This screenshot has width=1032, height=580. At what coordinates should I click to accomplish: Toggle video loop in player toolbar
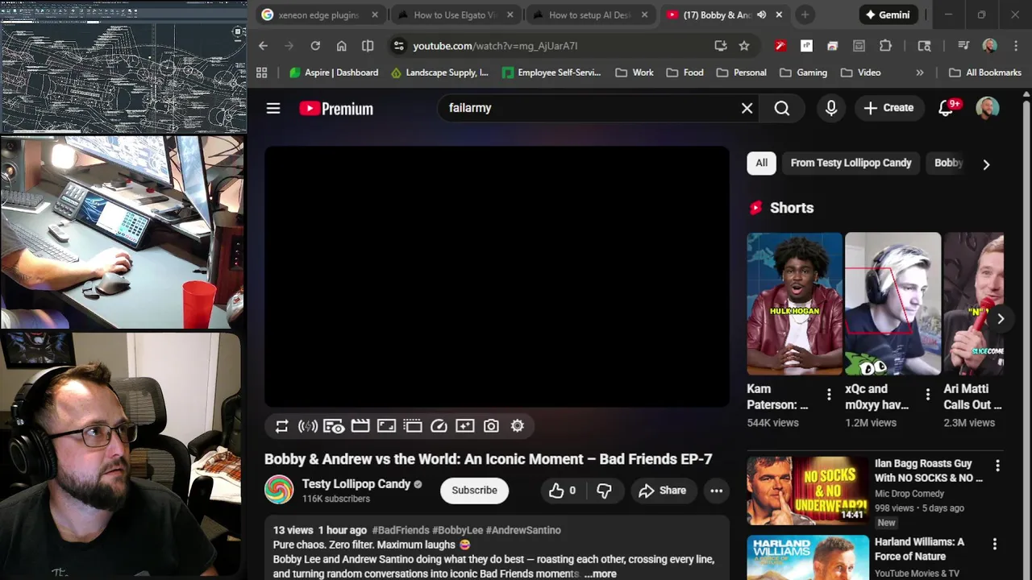coord(281,426)
